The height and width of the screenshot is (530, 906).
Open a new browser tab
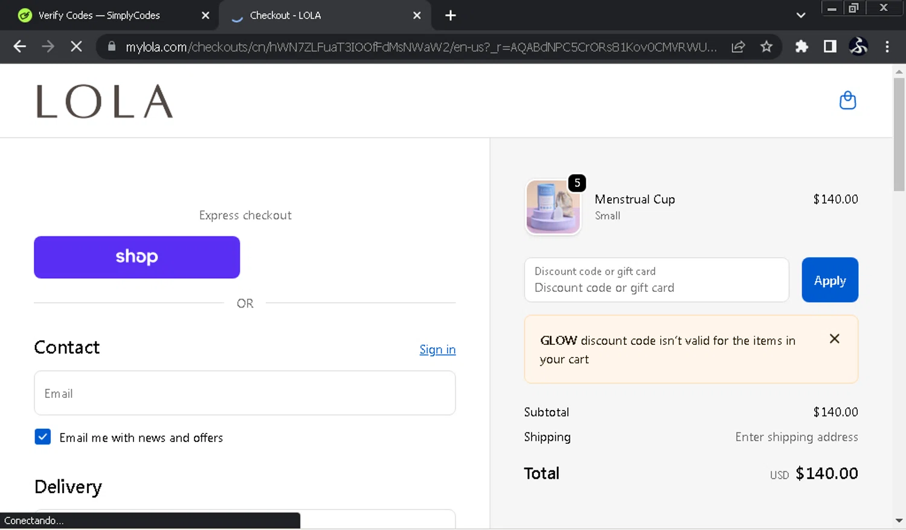[x=451, y=15]
